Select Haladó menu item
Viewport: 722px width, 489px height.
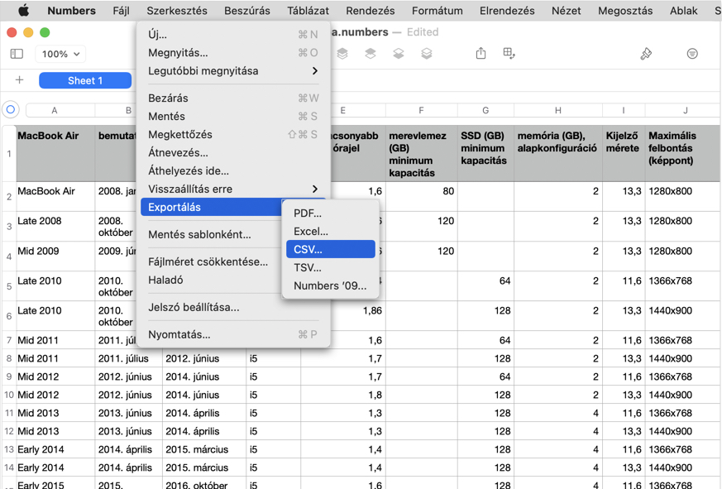coord(212,280)
